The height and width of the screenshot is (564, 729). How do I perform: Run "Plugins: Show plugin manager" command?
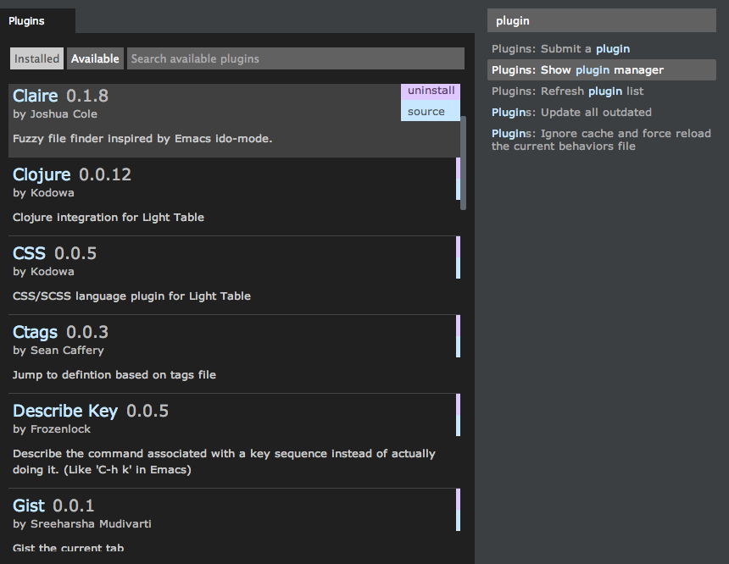577,70
